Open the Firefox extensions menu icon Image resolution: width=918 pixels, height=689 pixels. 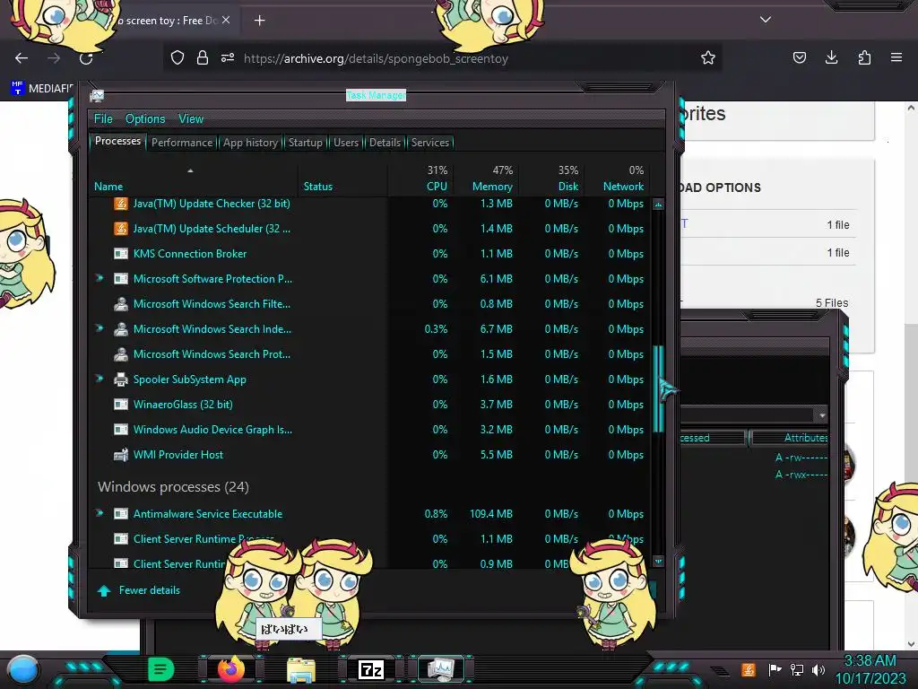(x=864, y=57)
